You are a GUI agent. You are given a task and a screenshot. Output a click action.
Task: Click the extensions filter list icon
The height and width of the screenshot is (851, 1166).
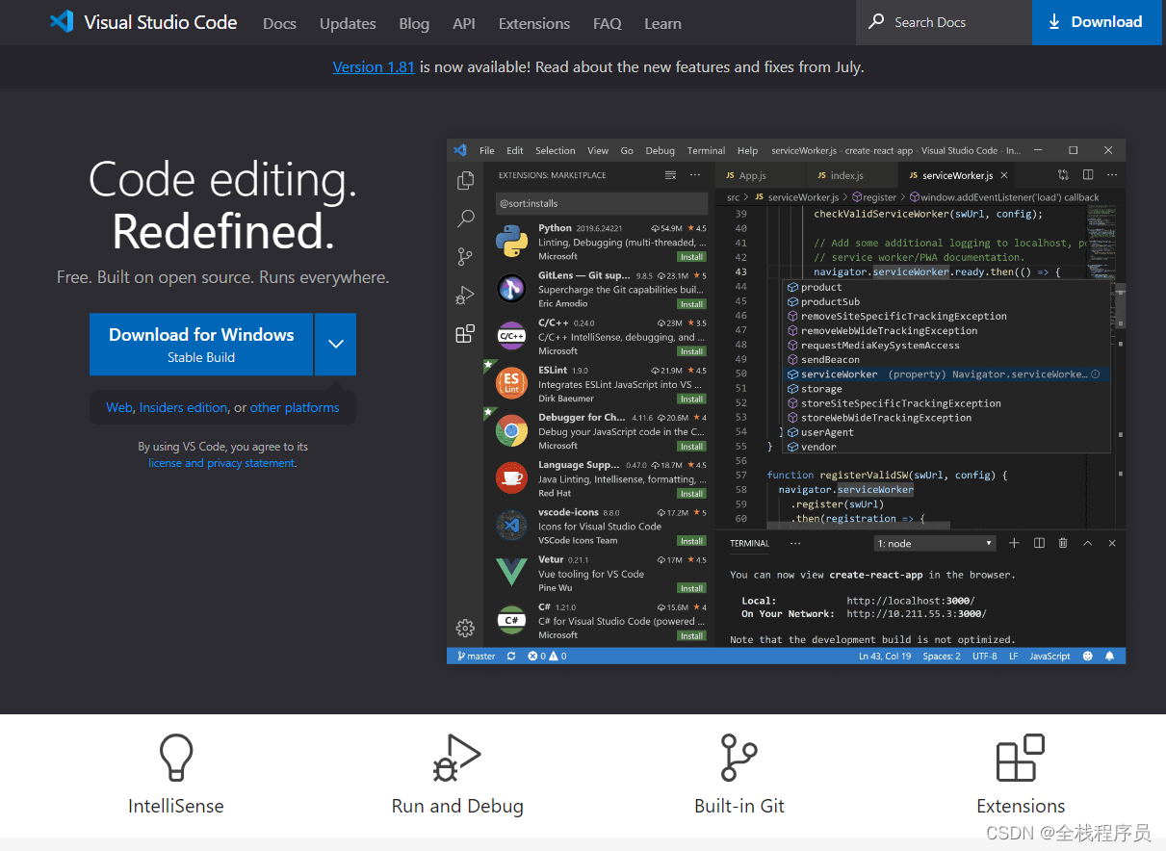670,175
